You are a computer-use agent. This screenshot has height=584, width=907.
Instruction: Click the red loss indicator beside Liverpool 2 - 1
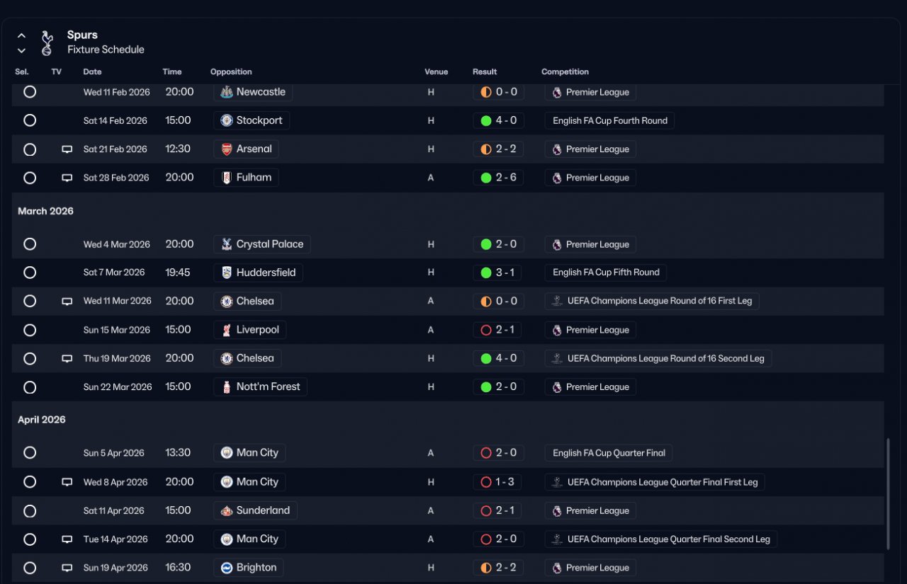pyautogui.click(x=486, y=330)
